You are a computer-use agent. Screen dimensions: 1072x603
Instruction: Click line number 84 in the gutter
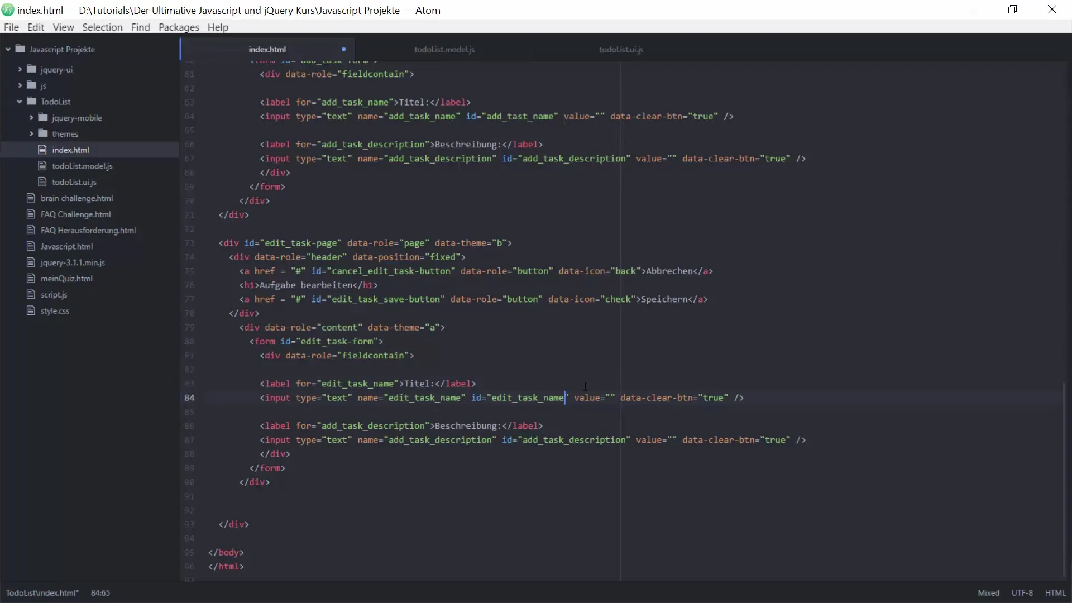tap(189, 398)
